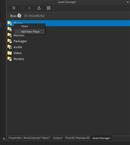Switch to the Output tab

(58, 138)
